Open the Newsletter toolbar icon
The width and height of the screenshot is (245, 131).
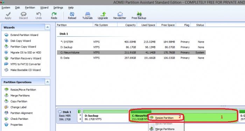pos(120,14)
